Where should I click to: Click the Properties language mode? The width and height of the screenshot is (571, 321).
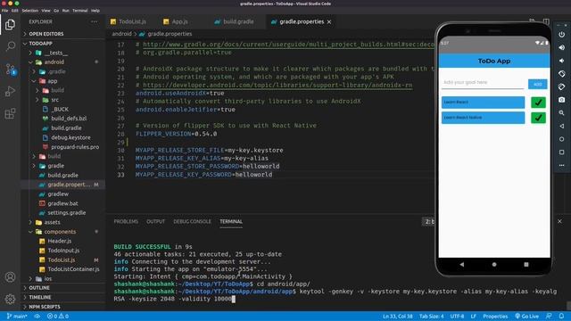tap(495, 317)
